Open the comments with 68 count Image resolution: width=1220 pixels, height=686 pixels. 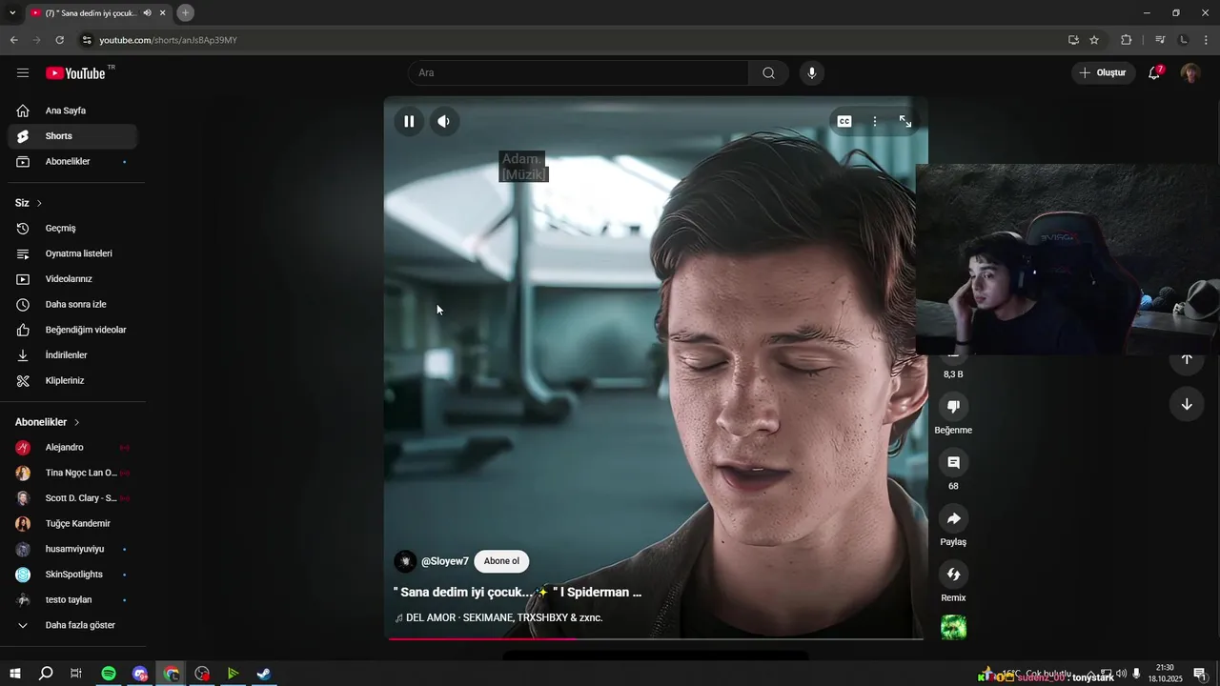[x=953, y=463]
